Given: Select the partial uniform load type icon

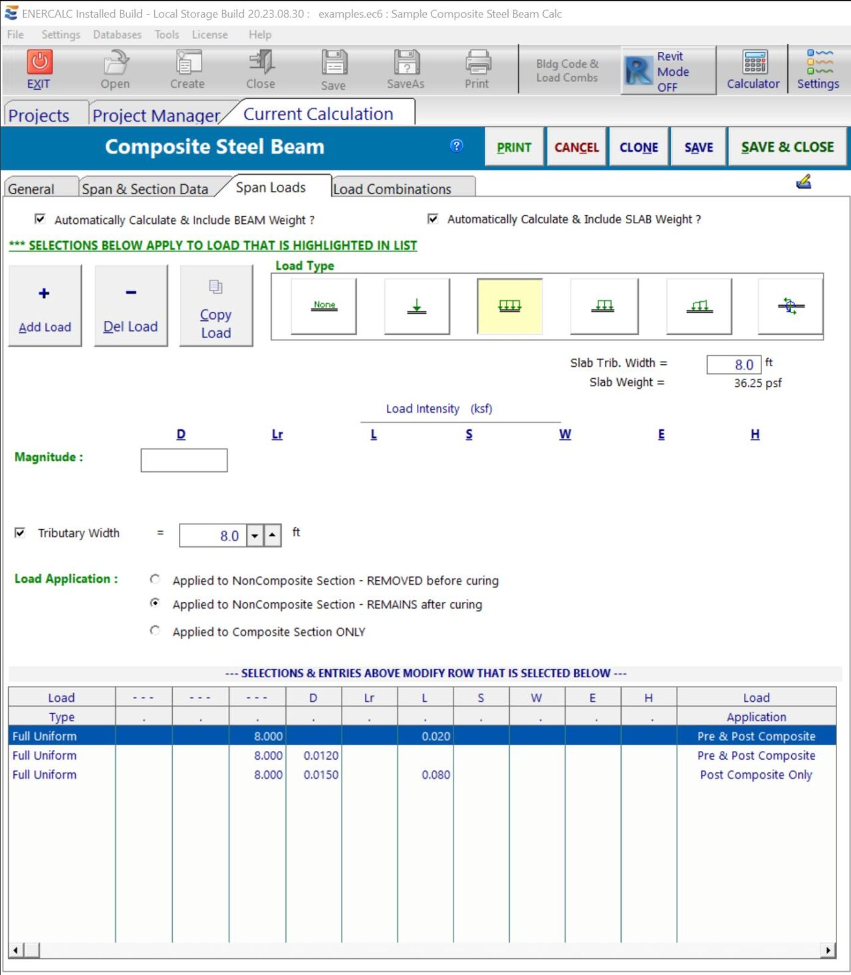Looking at the screenshot, I should point(604,306).
